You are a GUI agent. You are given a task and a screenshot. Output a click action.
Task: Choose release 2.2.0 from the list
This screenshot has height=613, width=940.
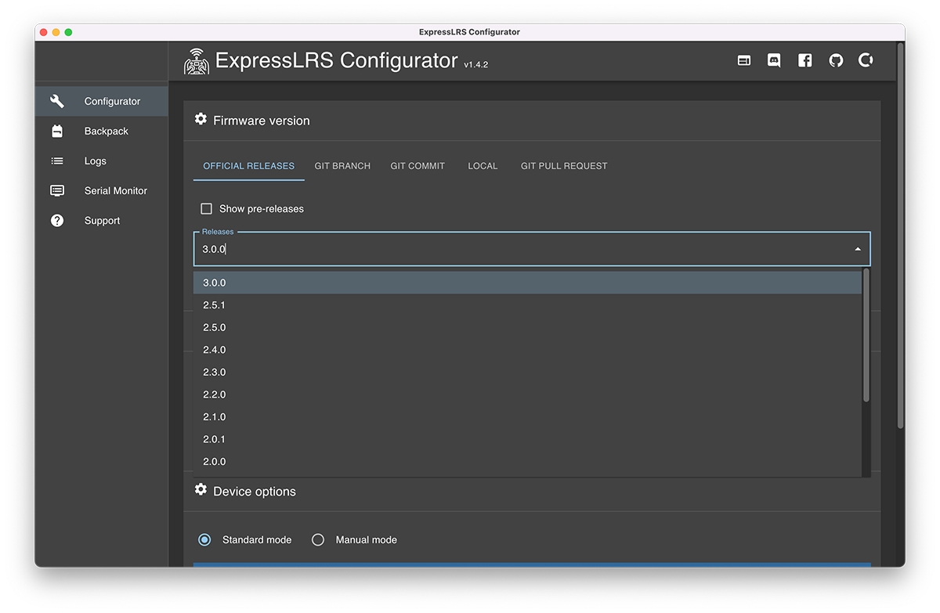click(x=527, y=395)
